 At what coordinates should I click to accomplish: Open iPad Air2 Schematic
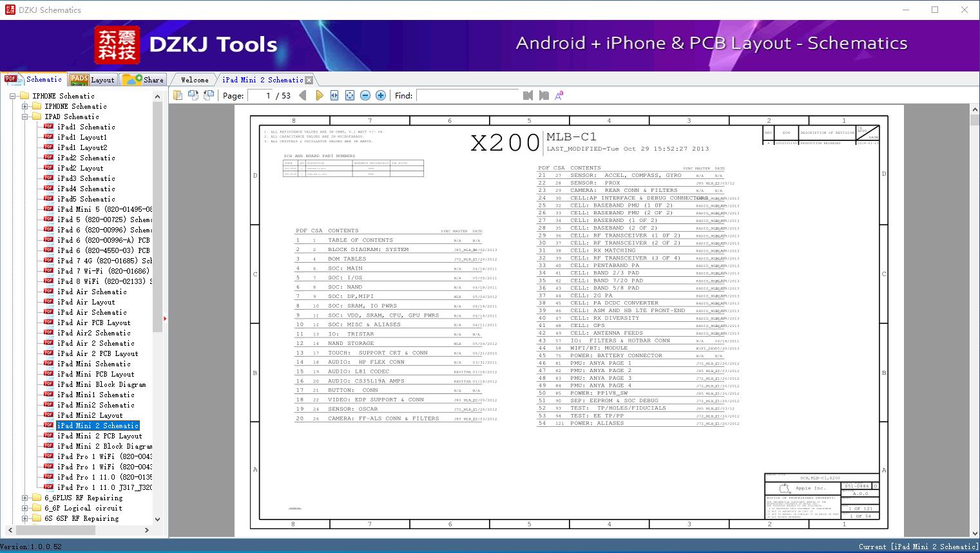[x=93, y=333]
